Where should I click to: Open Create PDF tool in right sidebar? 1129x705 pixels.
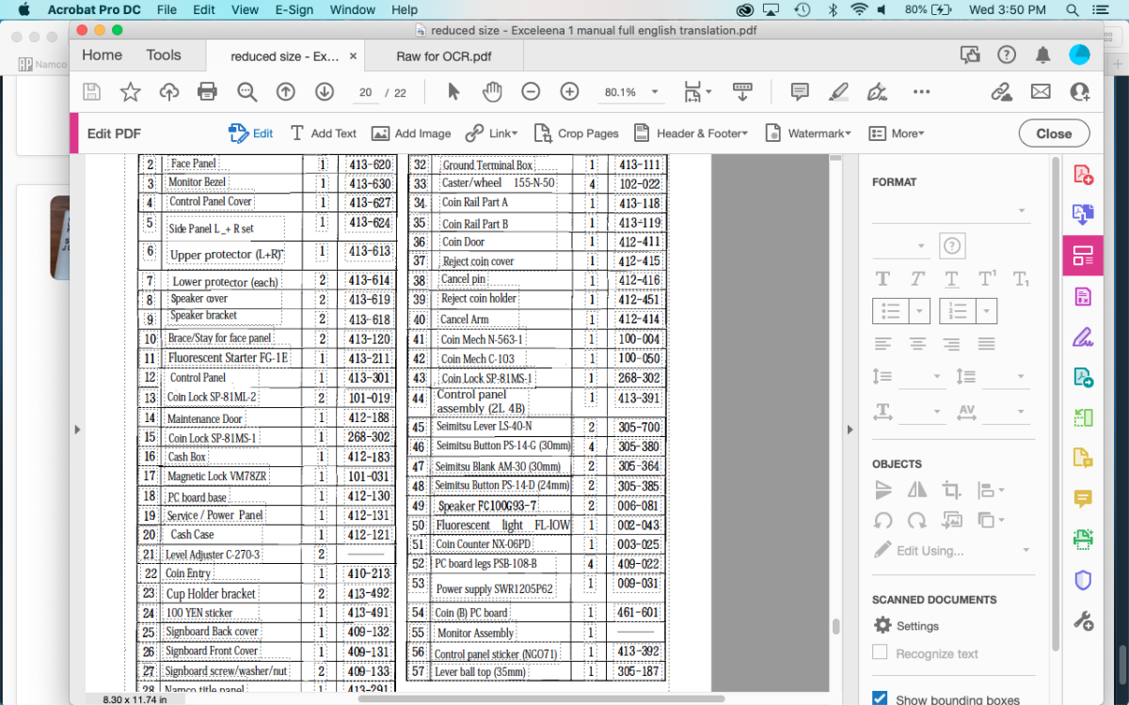(x=1082, y=175)
